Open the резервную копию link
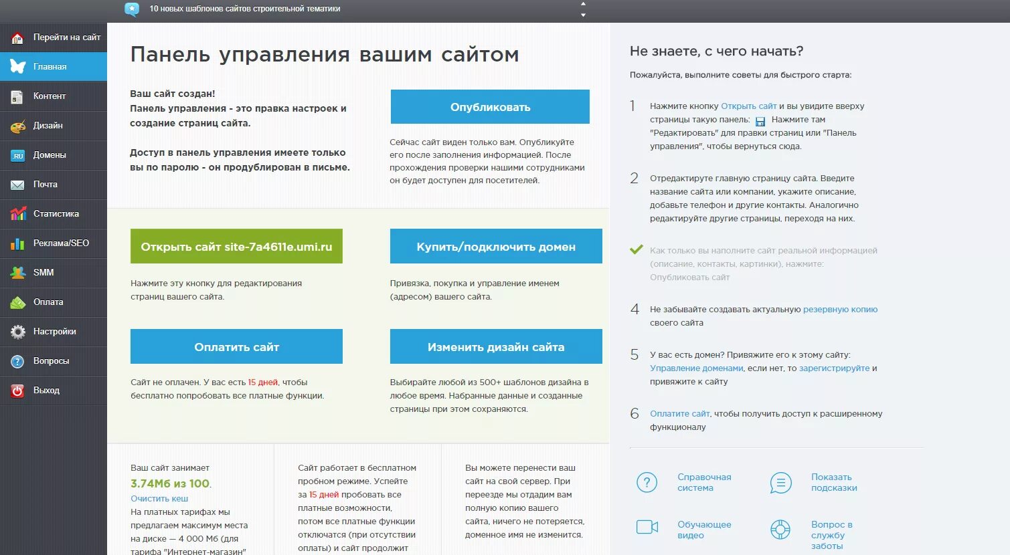The width and height of the screenshot is (1010, 555). (x=840, y=310)
